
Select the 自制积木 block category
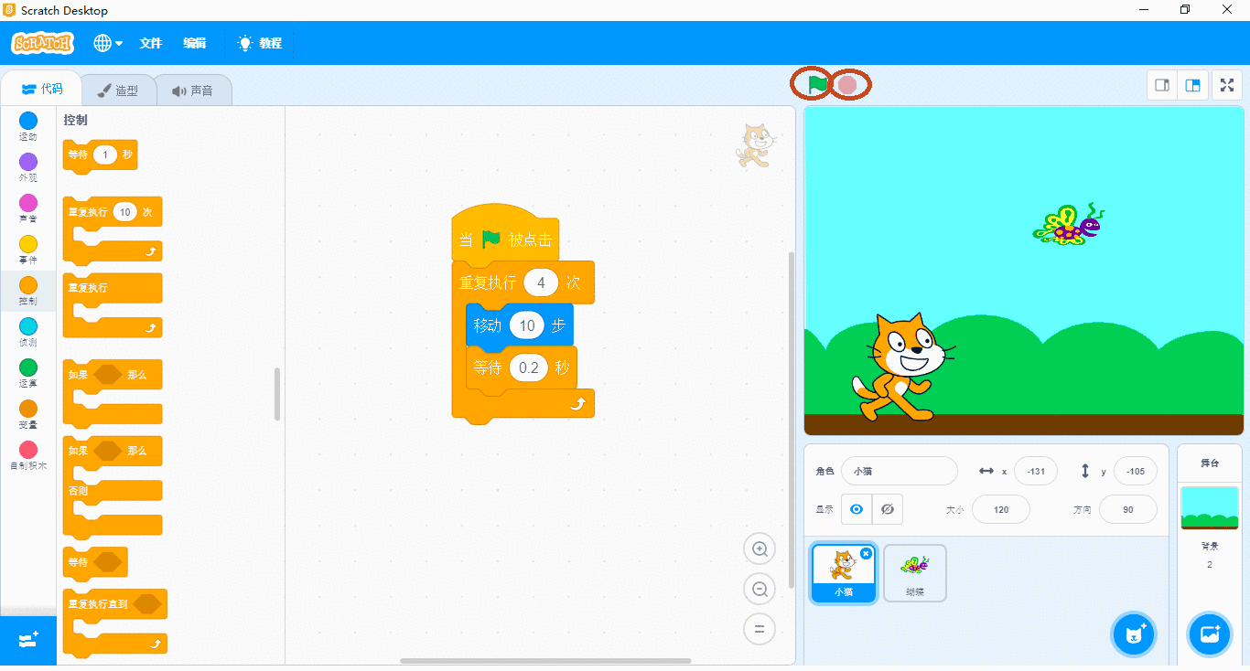pos(28,455)
